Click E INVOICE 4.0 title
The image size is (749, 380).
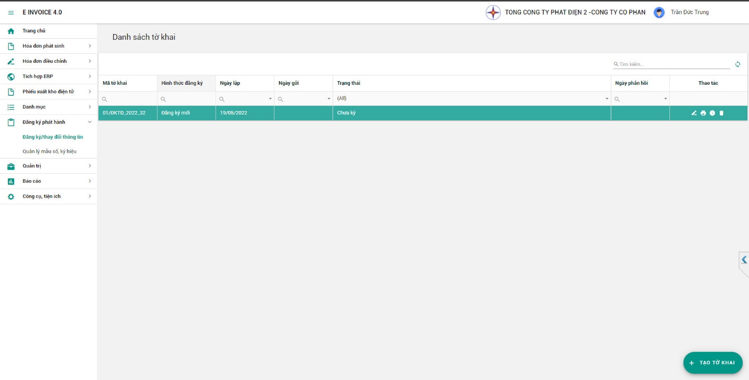click(x=42, y=13)
